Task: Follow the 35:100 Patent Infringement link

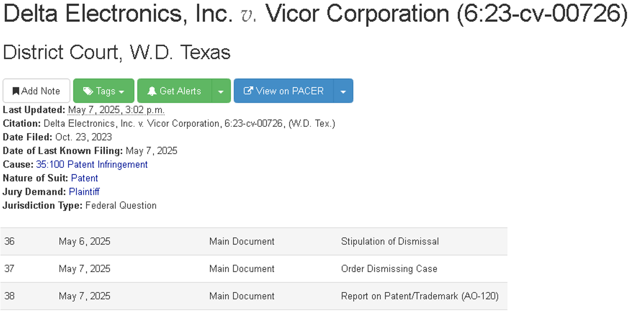Action: (x=92, y=164)
